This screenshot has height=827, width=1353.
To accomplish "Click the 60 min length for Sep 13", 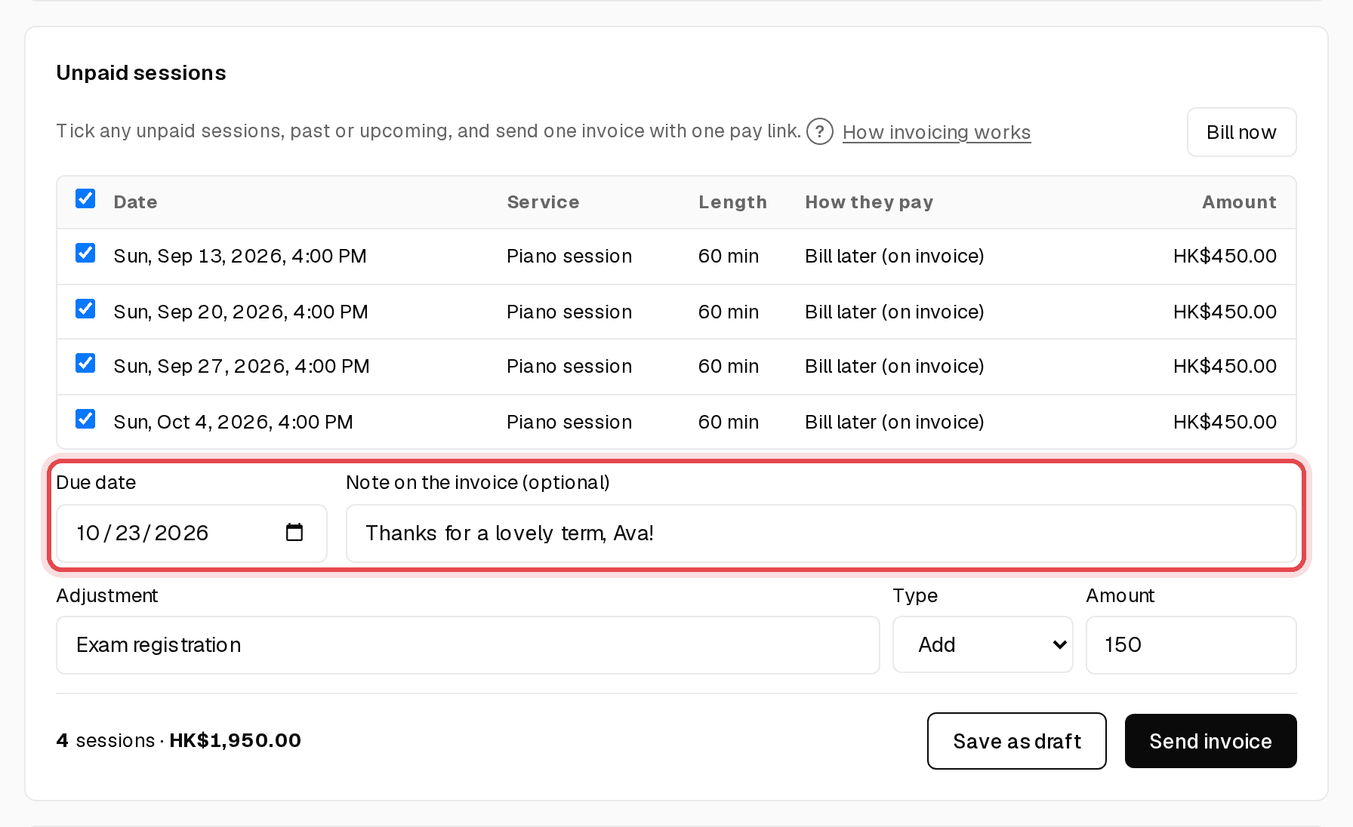I will [729, 257].
